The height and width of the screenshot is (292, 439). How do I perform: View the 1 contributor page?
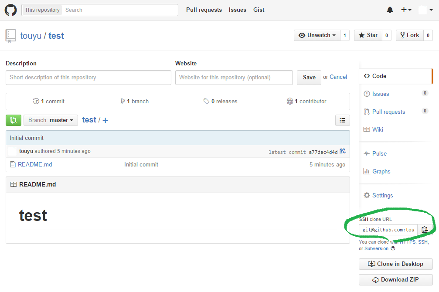(x=306, y=102)
